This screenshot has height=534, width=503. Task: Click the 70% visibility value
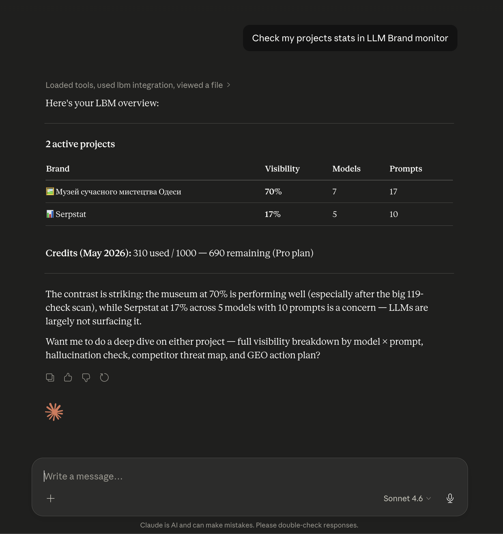[273, 192]
